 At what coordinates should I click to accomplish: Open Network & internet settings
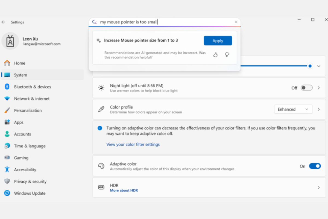[32, 99]
